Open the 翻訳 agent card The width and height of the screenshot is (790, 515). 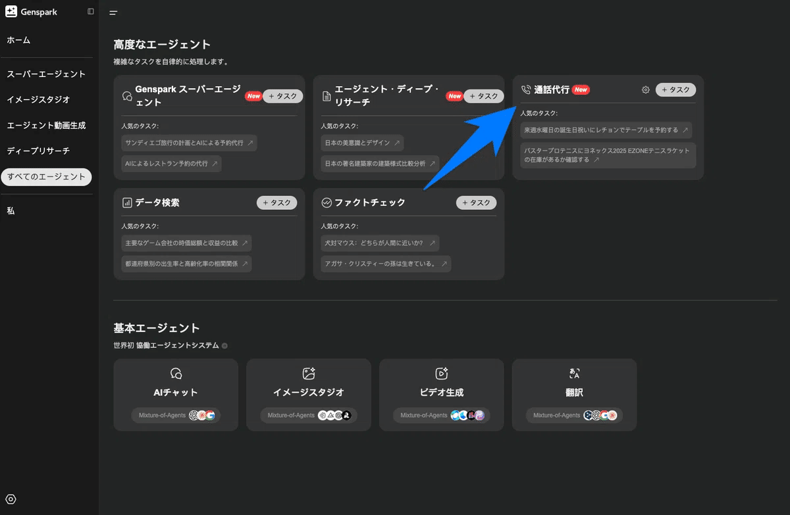574,395
